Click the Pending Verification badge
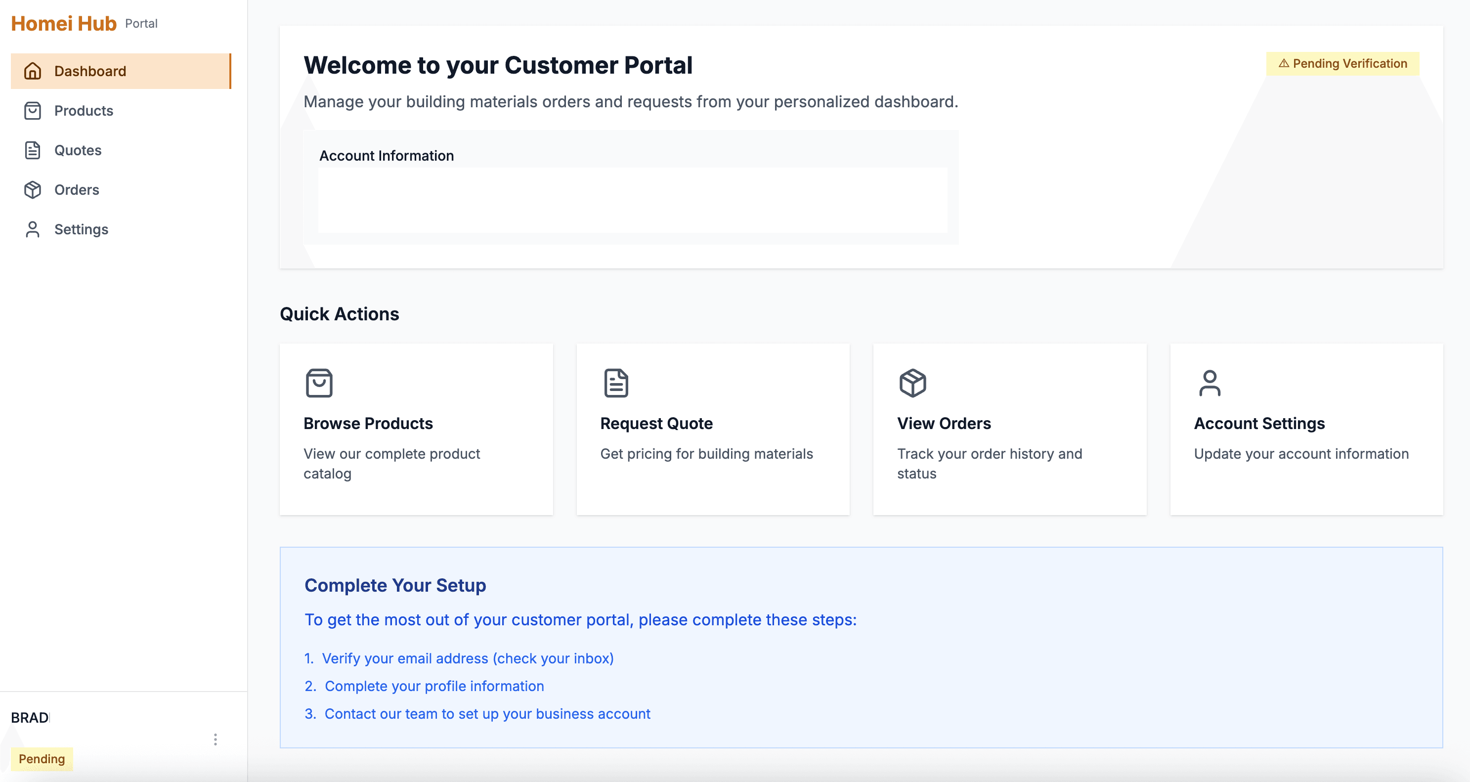 pos(1342,63)
